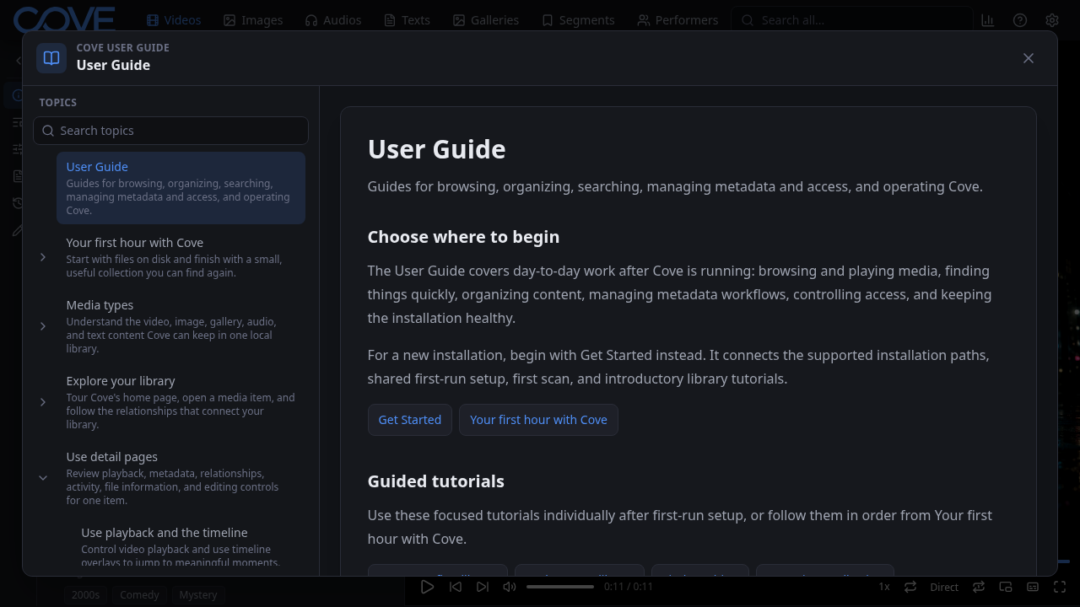Toggle picture-in-picture mode
This screenshot has width=1080, height=607.
tap(1006, 587)
